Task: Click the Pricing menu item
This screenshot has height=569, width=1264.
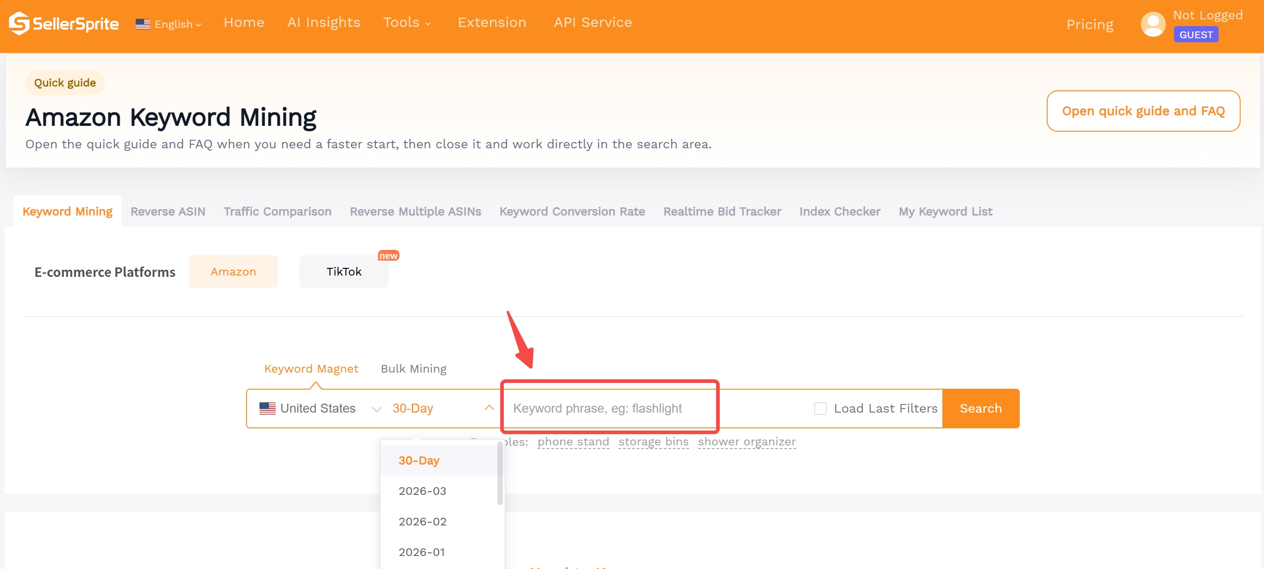Action: [1089, 24]
